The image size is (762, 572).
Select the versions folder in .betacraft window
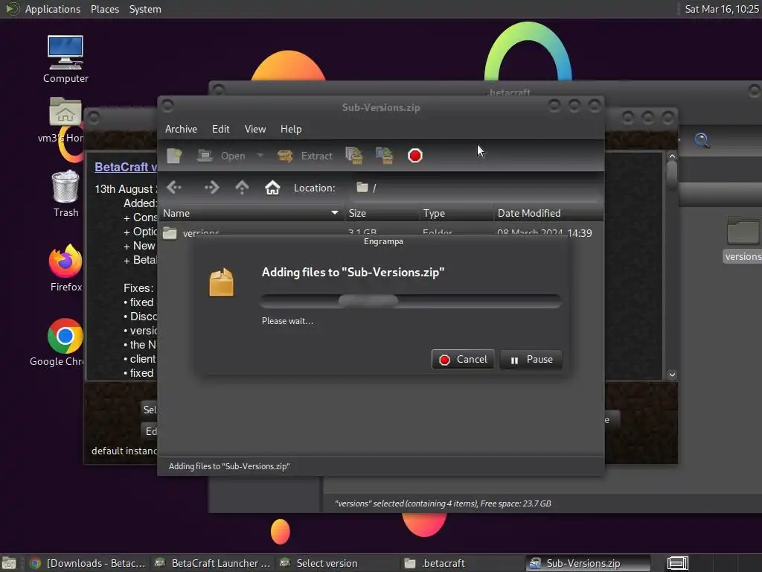coord(743,239)
